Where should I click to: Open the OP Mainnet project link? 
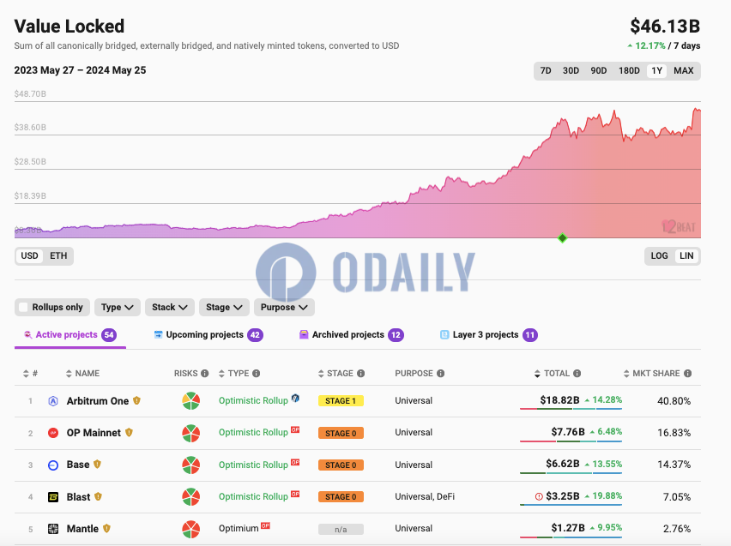94,433
